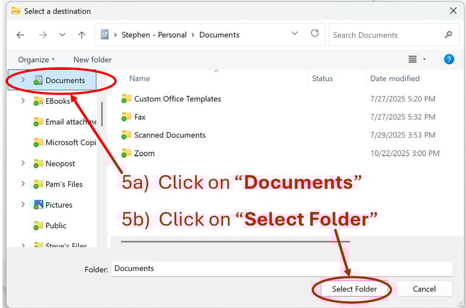Image resolution: width=466 pixels, height=308 pixels.
Task: Open the view options dropdown arrow
Action: point(424,59)
